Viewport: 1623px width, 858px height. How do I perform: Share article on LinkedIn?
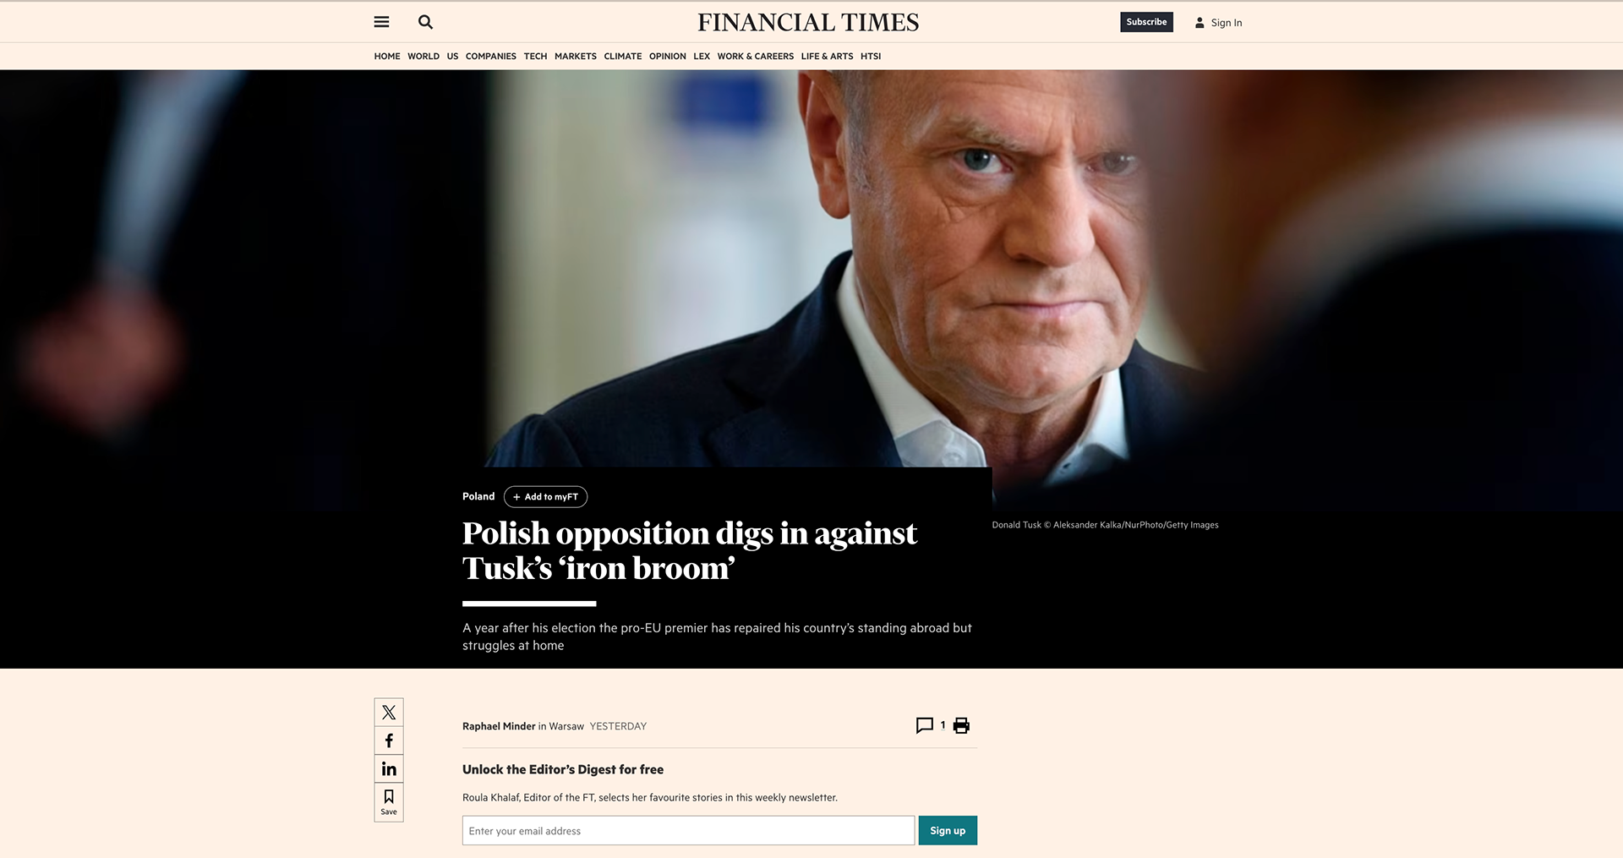click(389, 769)
